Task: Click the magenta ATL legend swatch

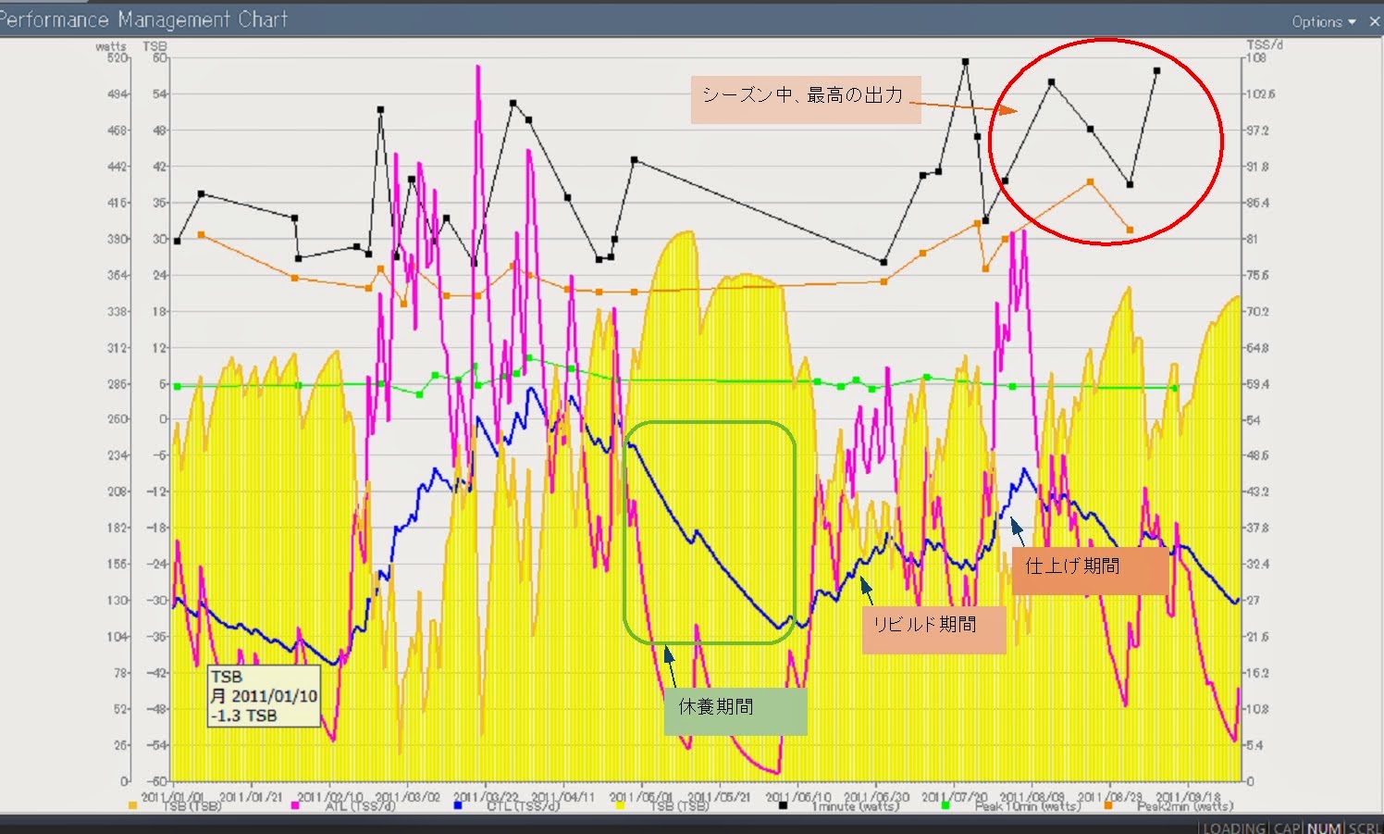Action: (x=296, y=806)
